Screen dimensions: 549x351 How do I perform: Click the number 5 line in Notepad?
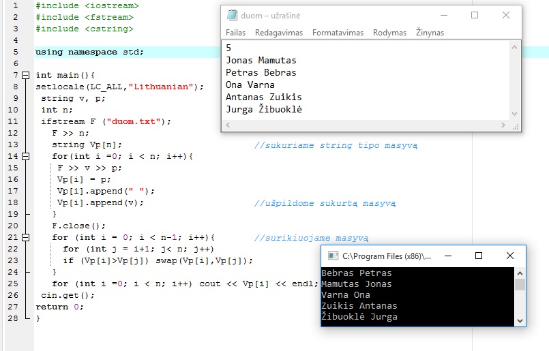[228, 48]
